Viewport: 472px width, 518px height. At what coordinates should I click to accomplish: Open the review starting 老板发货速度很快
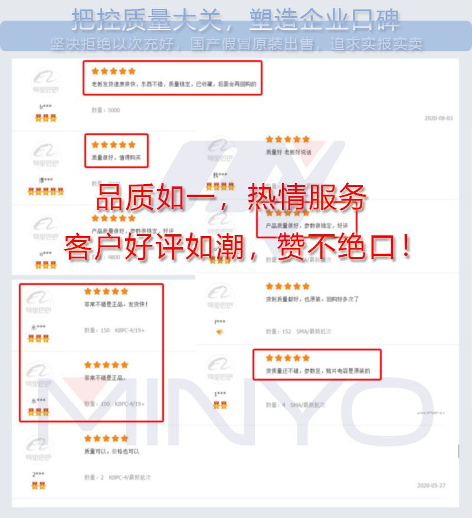click(173, 84)
